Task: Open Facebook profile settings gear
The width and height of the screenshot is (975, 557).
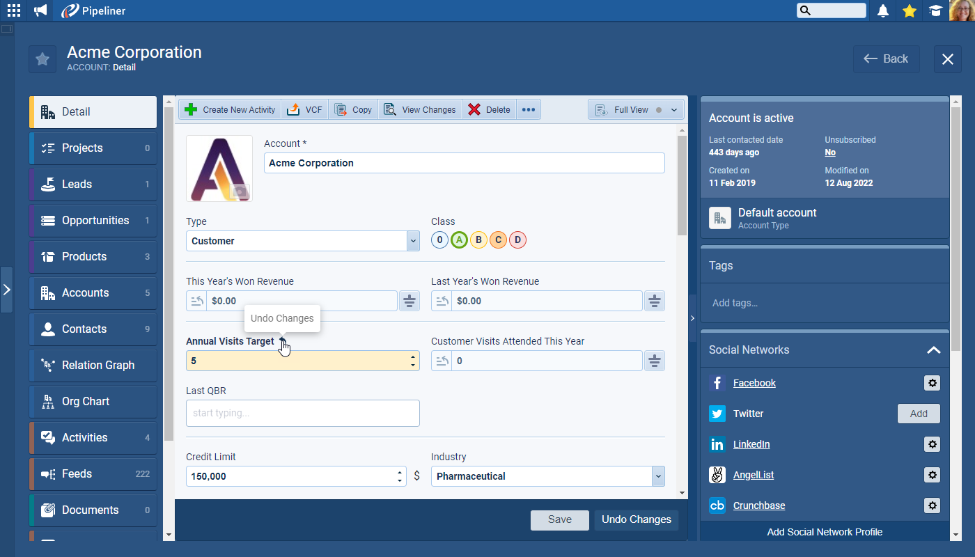Action: pos(932,383)
